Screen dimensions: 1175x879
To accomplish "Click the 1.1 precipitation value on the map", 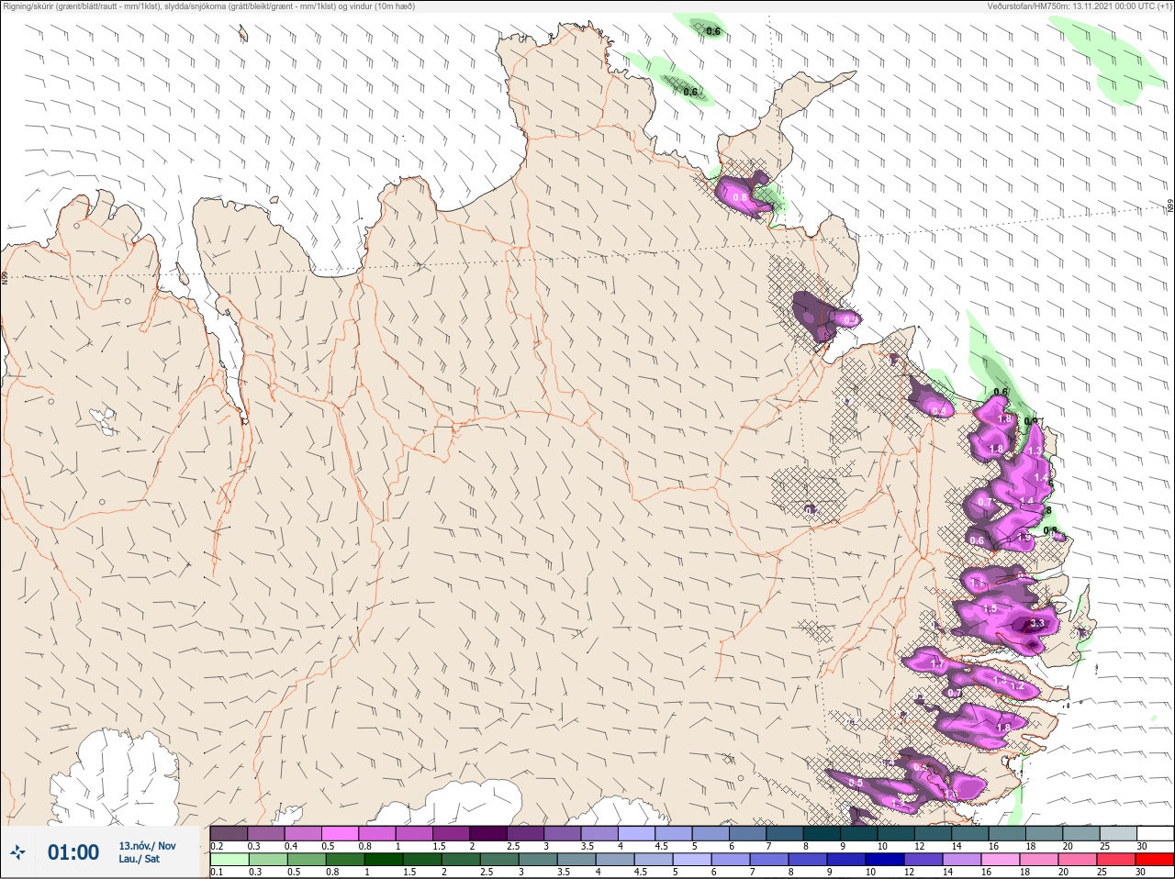I will 978,583.
